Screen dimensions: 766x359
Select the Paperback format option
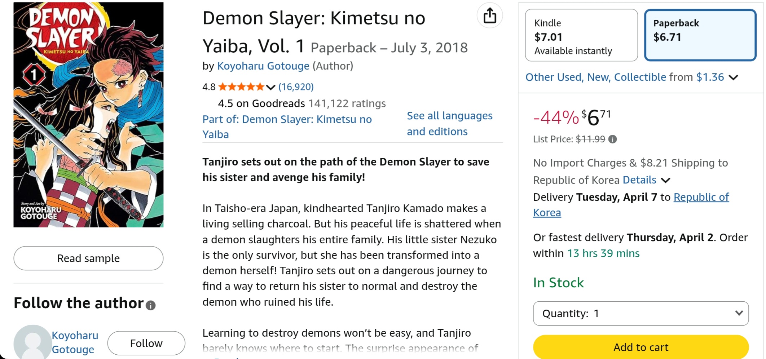click(700, 35)
